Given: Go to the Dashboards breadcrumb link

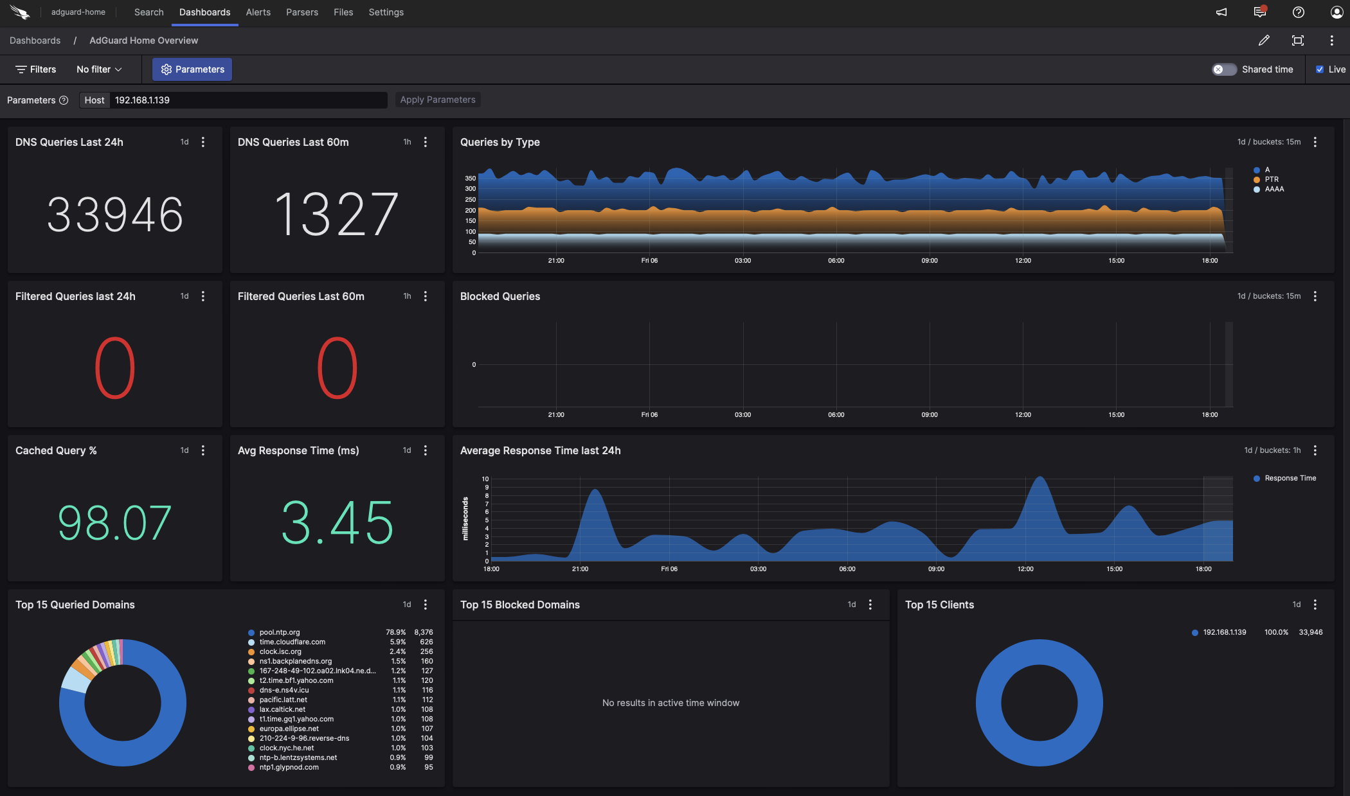Looking at the screenshot, I should coord(35,40).
